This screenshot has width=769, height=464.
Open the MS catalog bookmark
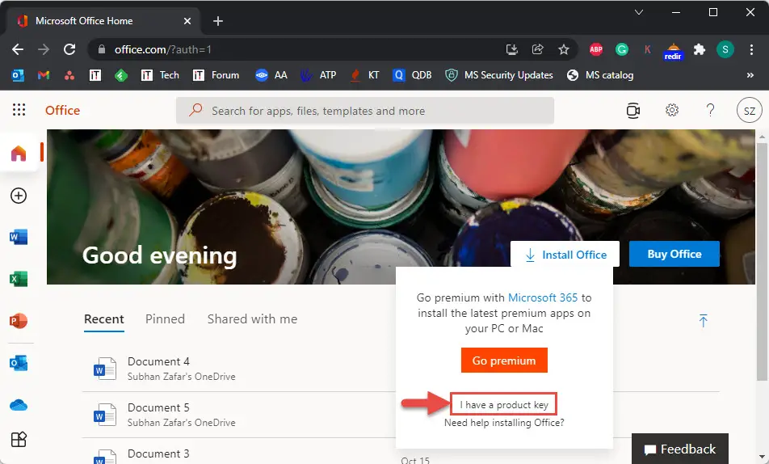pyautogui.click(x=600, y=75)
